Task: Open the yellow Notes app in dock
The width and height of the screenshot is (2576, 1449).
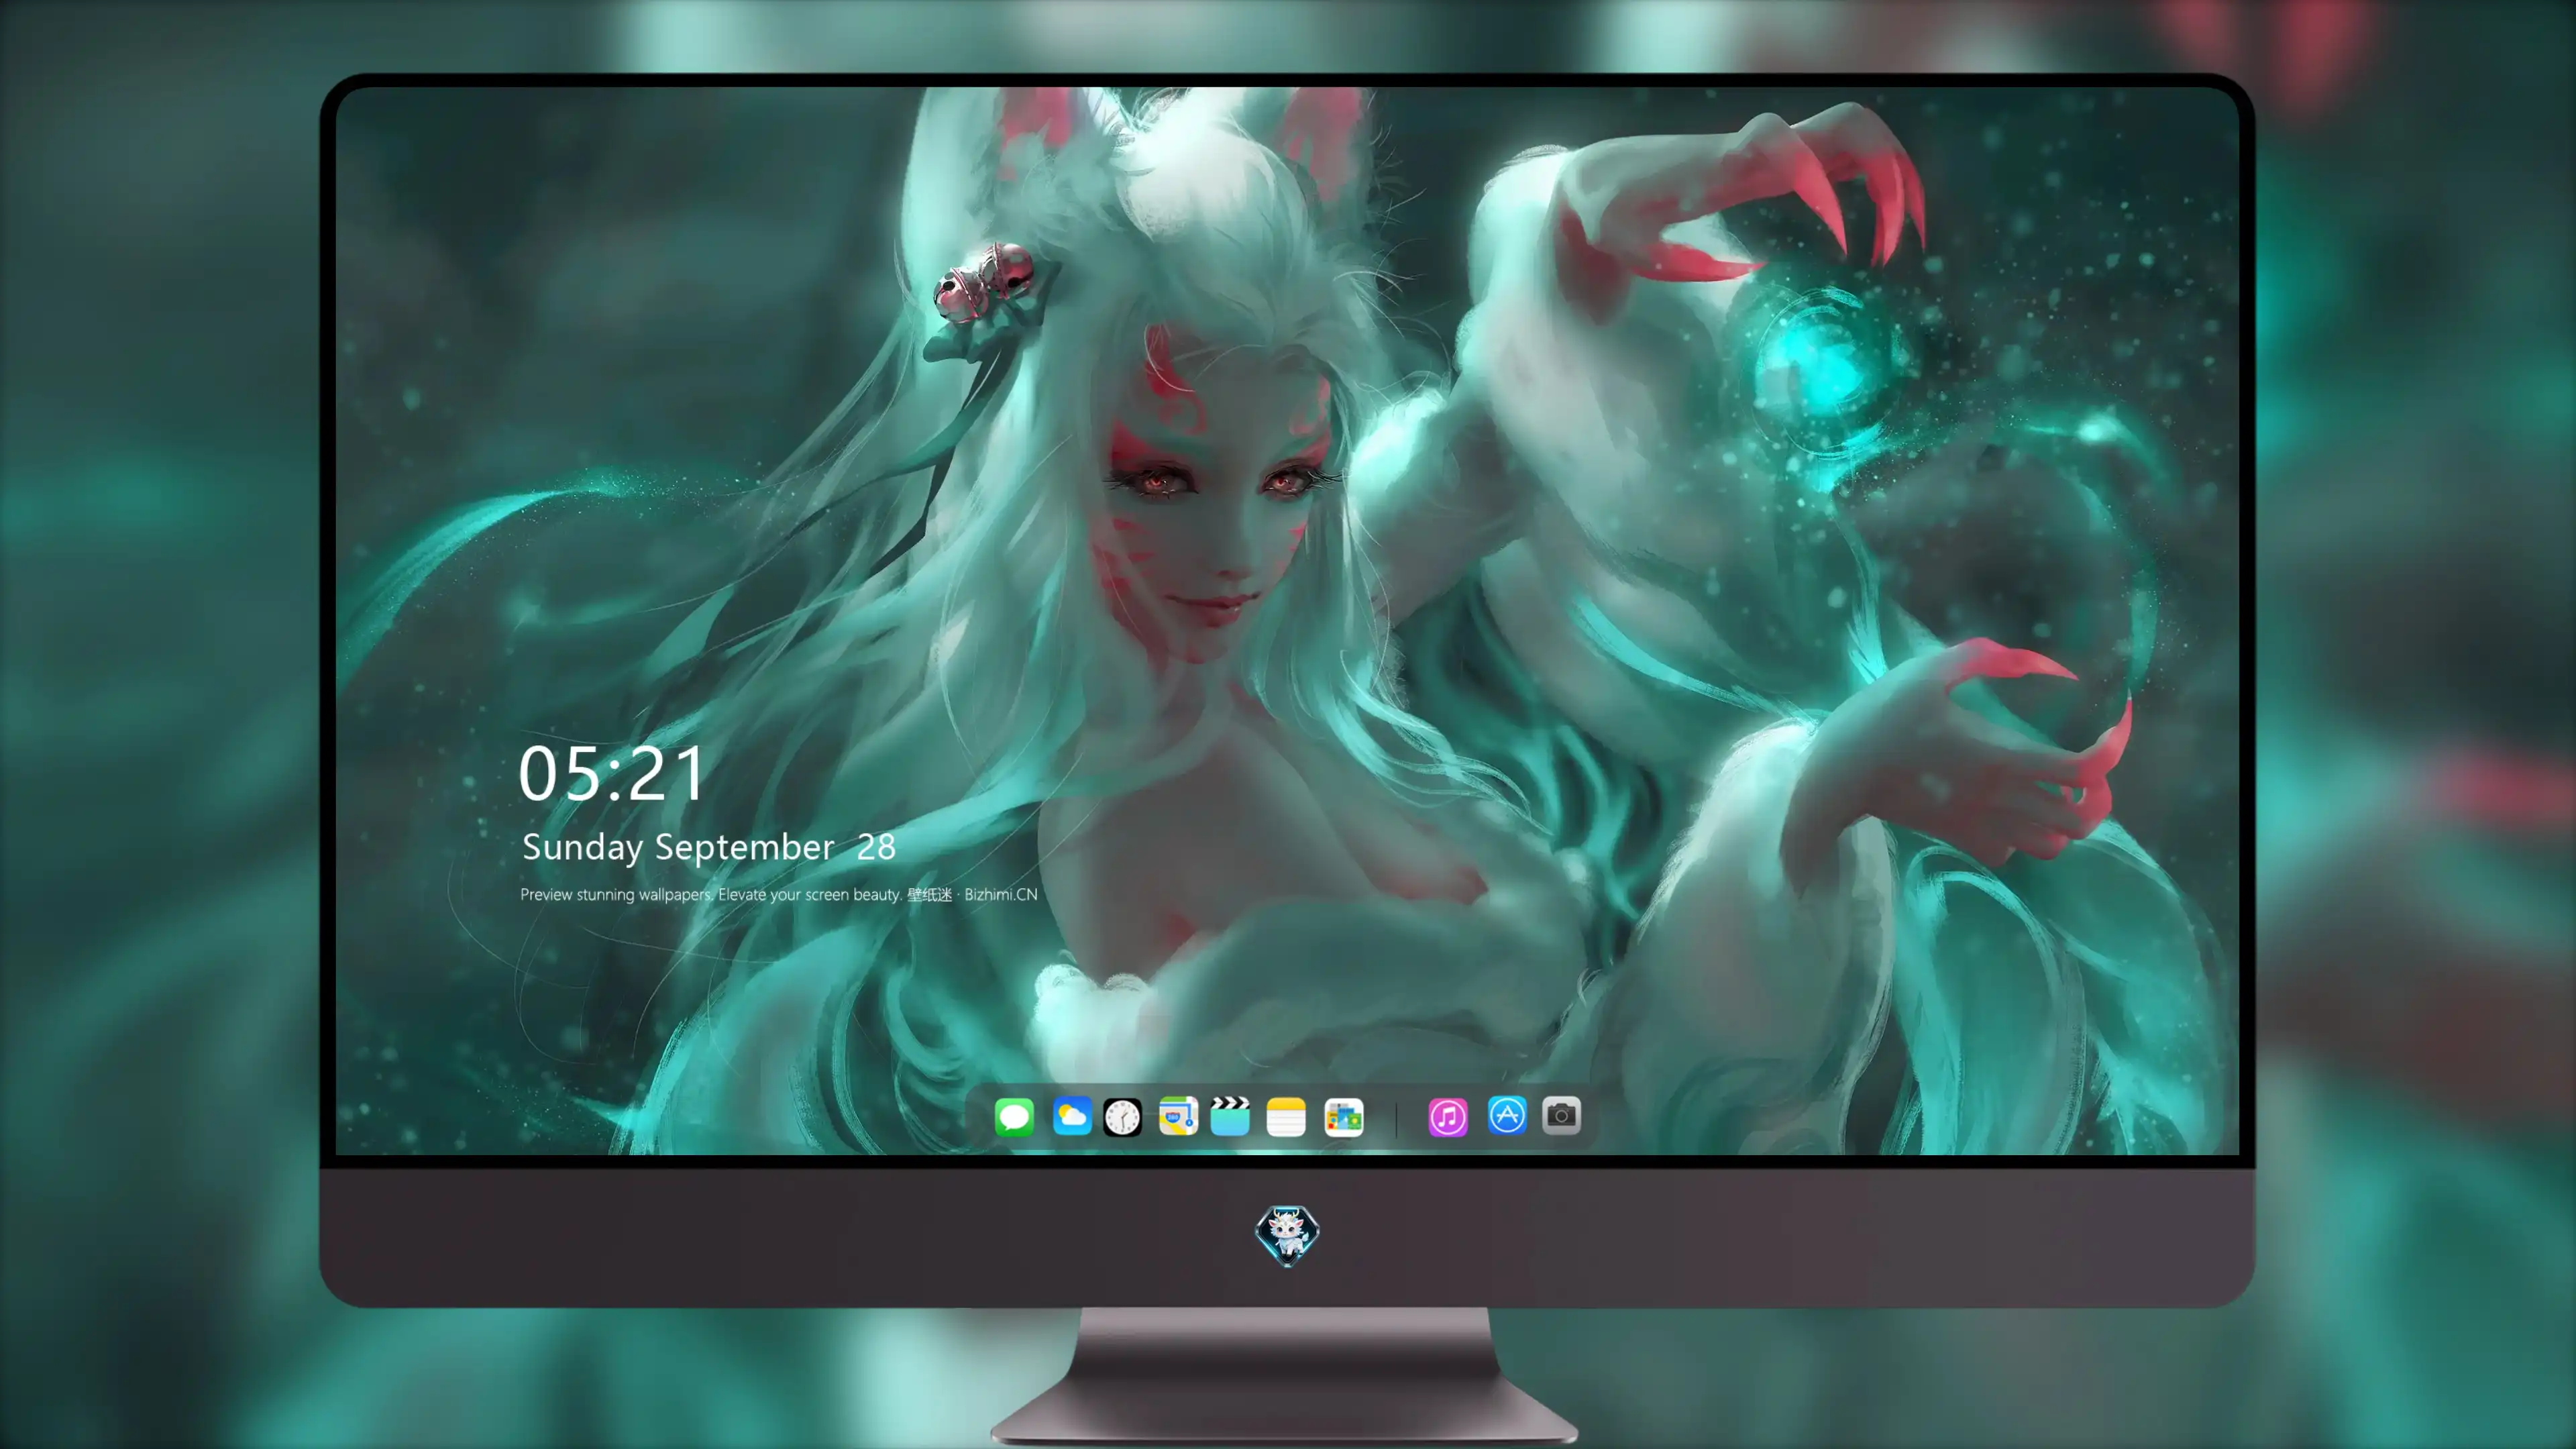Action: [x=1286, y=1117]
